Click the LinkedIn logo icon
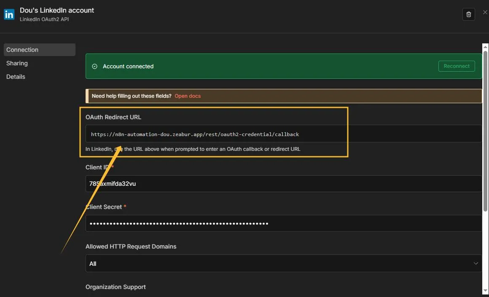 (x=9, y=14)
